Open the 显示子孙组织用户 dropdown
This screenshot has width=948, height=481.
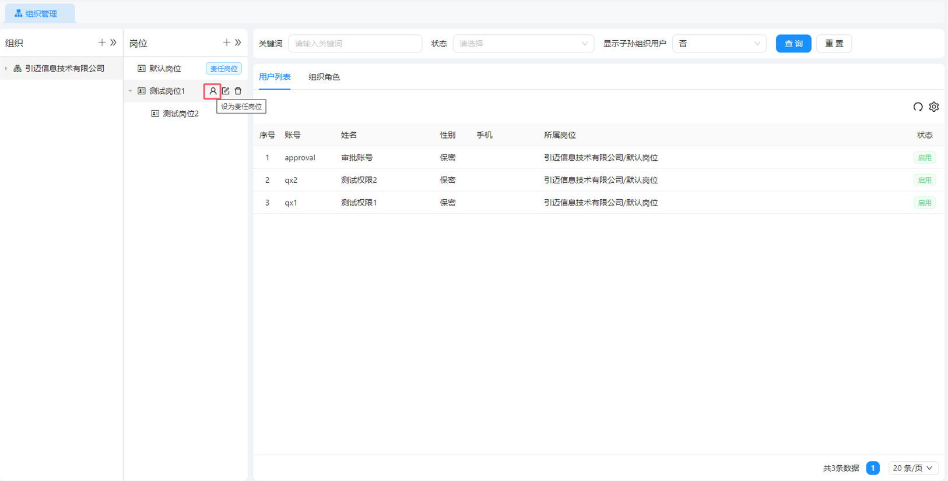tap(719, 44)
